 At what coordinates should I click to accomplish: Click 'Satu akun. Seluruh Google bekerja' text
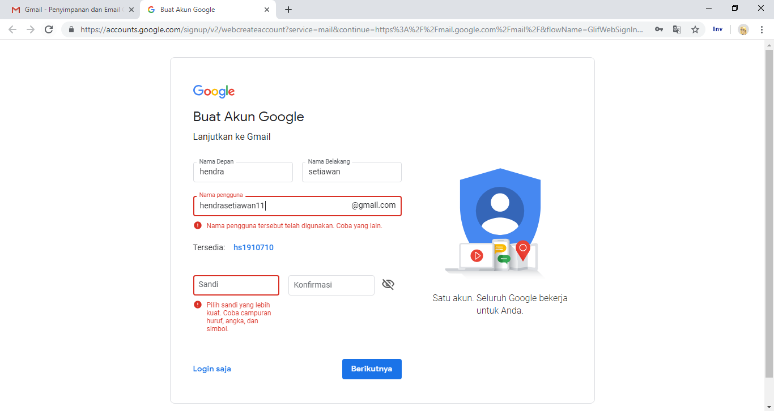point(500,298)
